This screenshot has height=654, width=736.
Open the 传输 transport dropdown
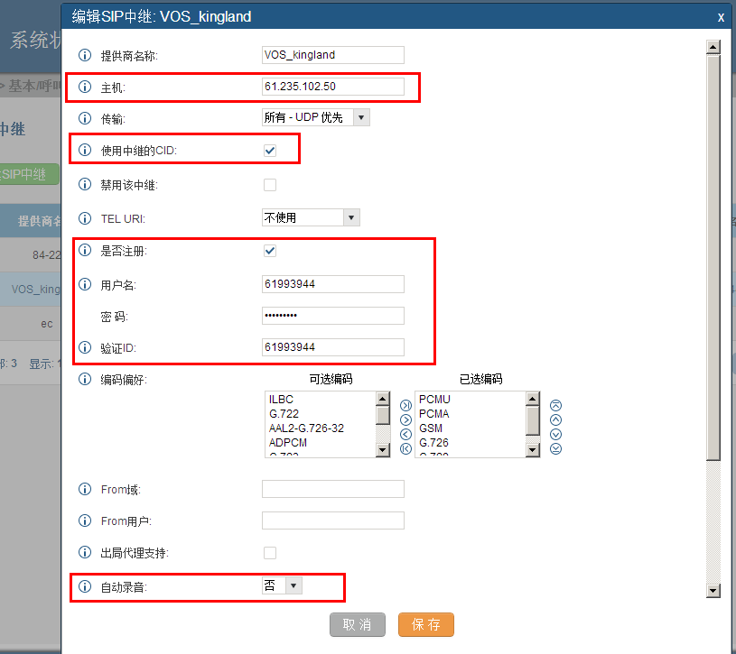(315, 117)
